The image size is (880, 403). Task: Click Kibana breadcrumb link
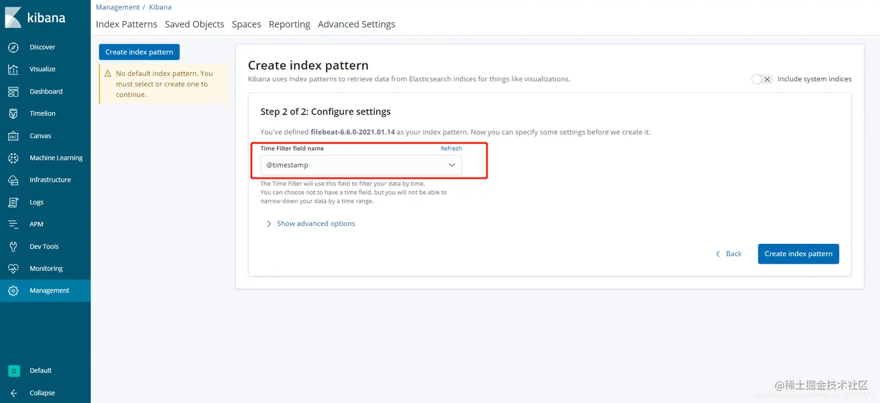160,7
